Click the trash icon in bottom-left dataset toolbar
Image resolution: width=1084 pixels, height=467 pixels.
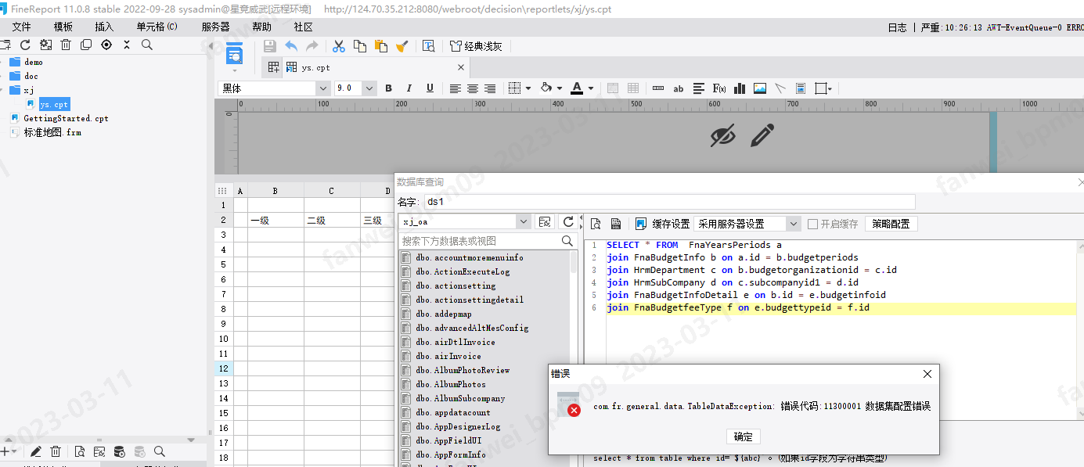[x=56, y=451]
